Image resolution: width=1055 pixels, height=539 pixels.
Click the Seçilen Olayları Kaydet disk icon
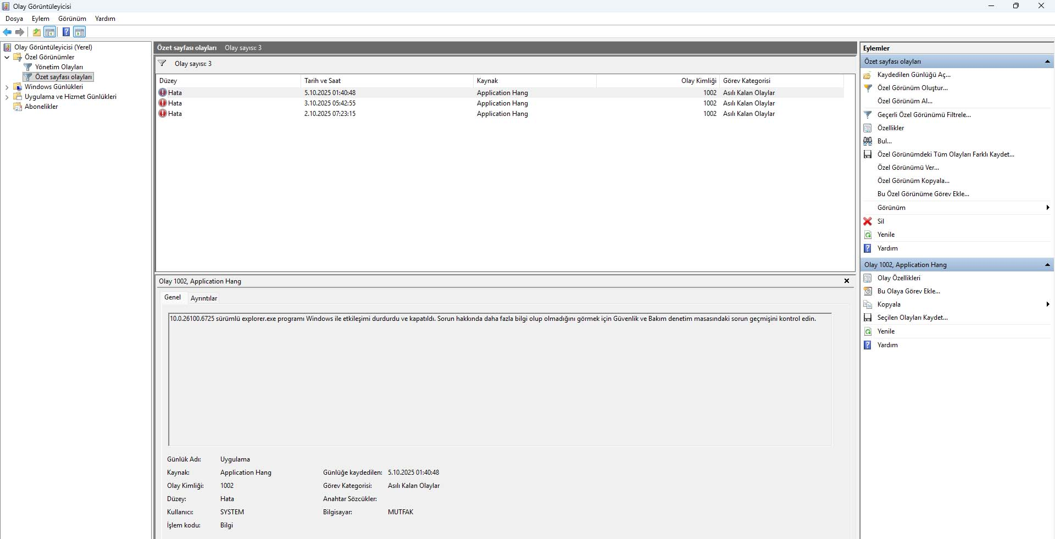(868, 318)
